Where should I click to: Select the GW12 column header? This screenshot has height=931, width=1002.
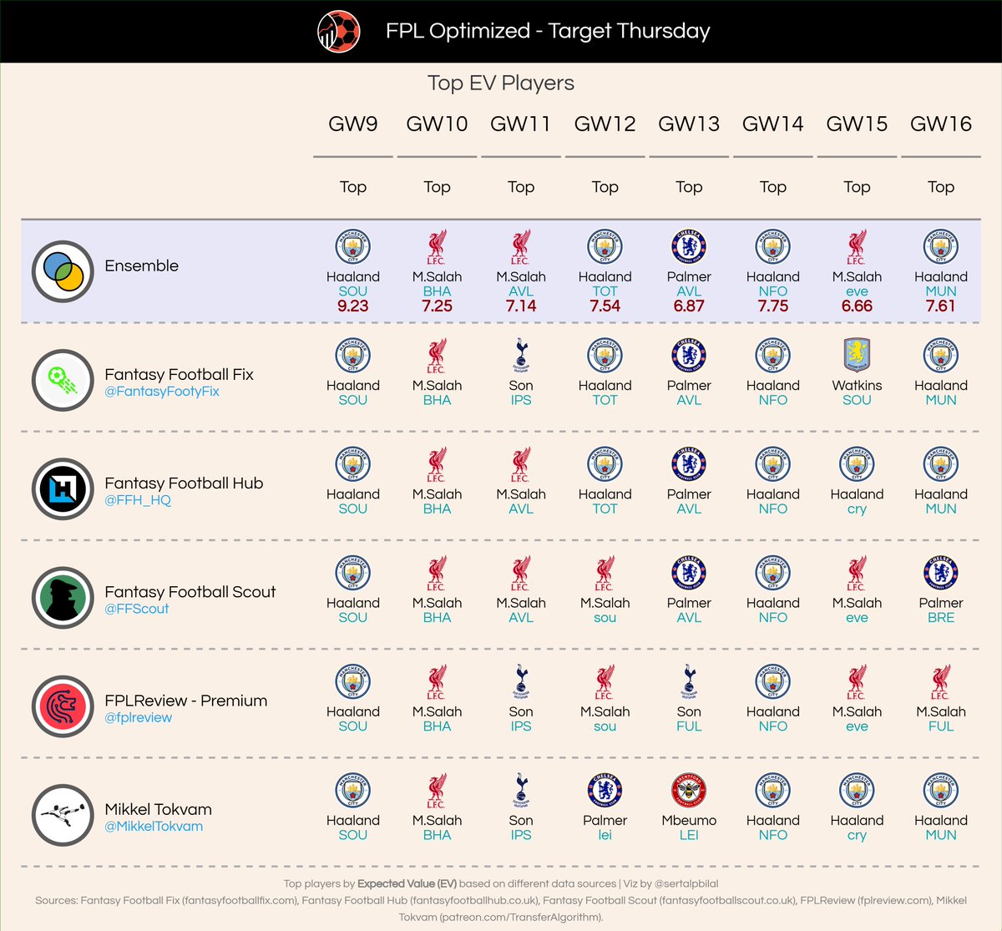pos(605,124)
